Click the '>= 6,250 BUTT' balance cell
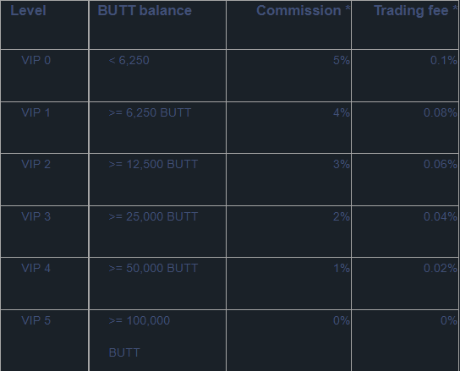Viewport: 460px width, 371px height. [x=157, y=128]
